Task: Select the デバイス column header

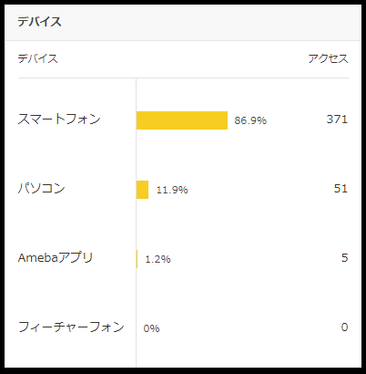Action: 37,58
